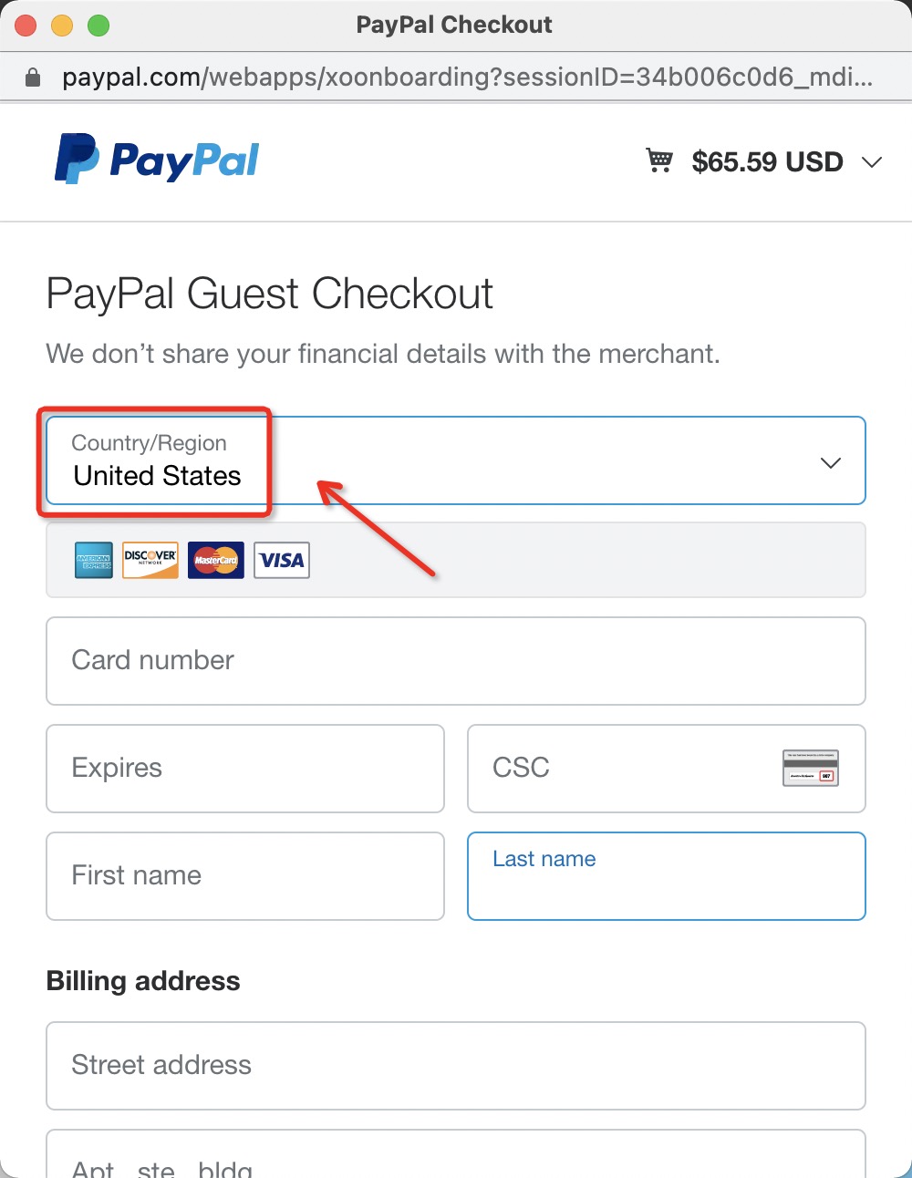912x1178 pixels.
Task: Click the green maximize window button
Action: [x=98, y=26]
